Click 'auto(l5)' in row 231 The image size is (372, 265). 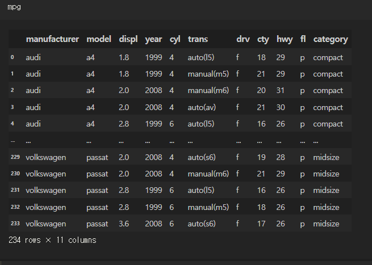click(x=201, y=190)
